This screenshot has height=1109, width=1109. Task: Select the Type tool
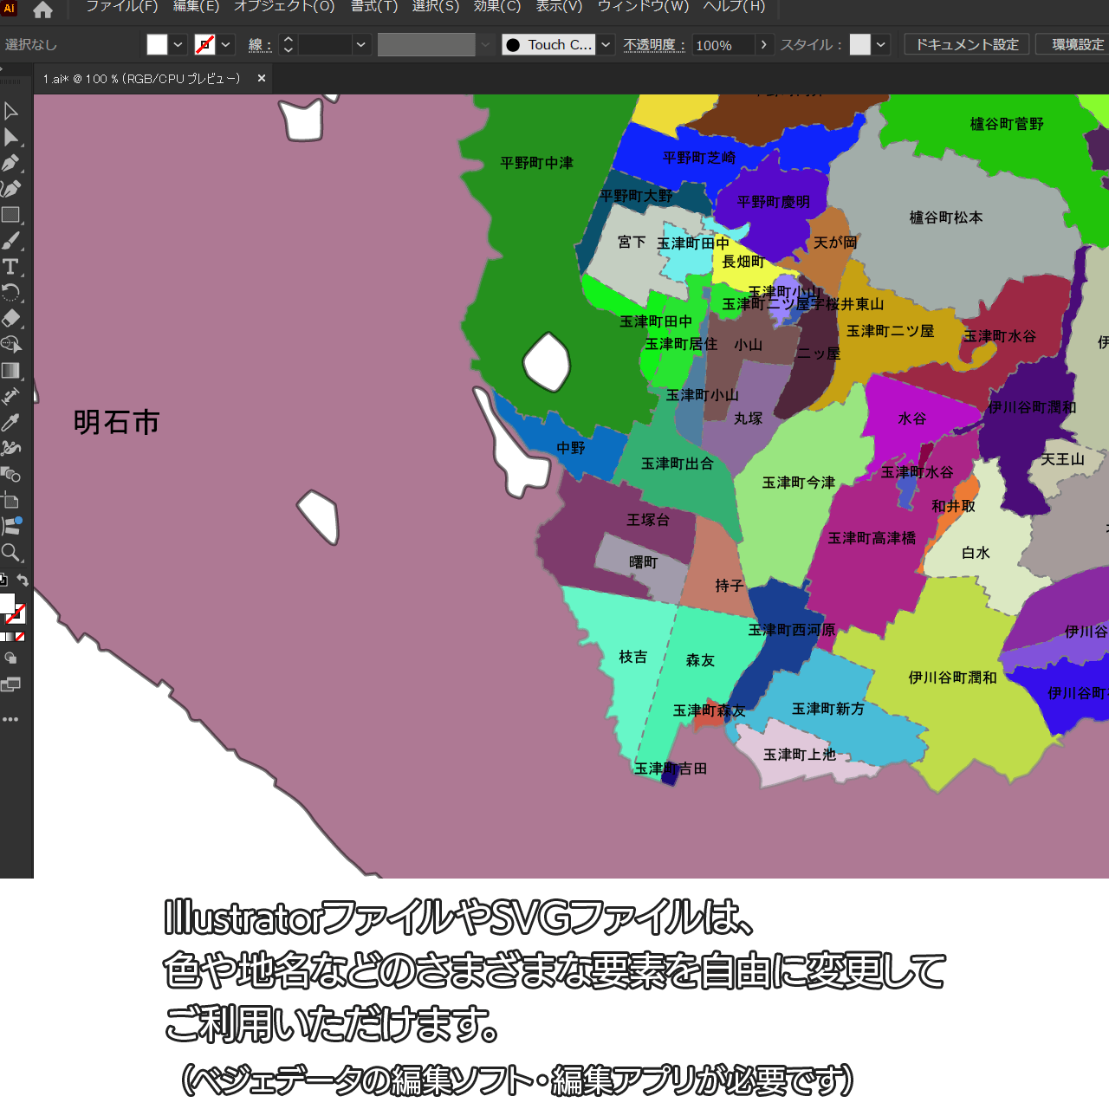coord(10,267)
